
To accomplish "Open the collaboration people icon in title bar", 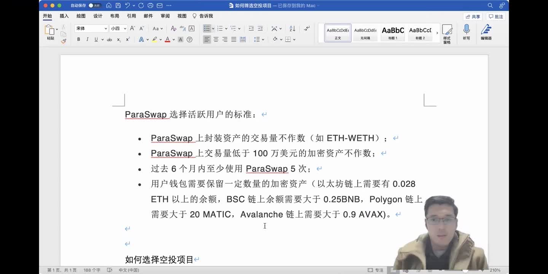I will point(502,5).
